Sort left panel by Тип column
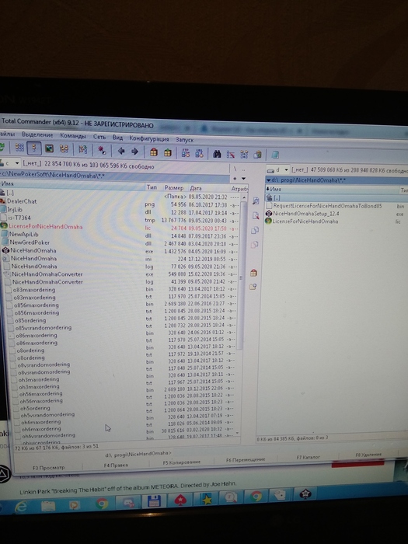The image size is (408, 544). click(152, 187)
